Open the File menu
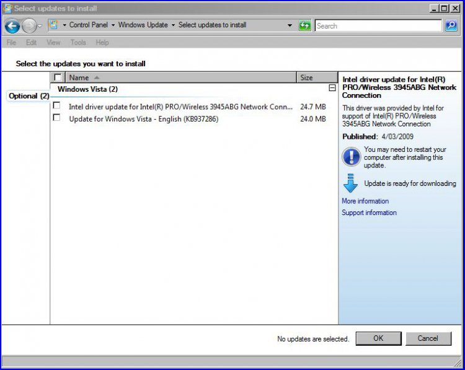465x370 pixels. (x=11, y=42)
